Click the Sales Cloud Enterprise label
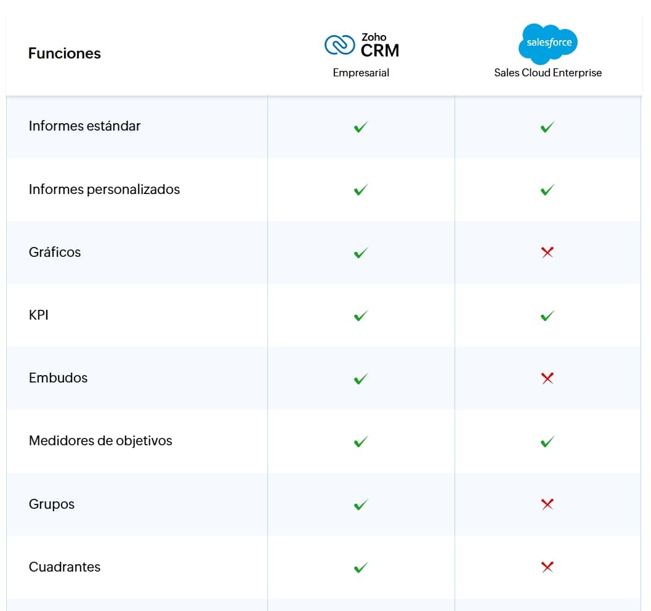Screen dimensions: 651x611 pyautogui.click(x=548, y=73)
